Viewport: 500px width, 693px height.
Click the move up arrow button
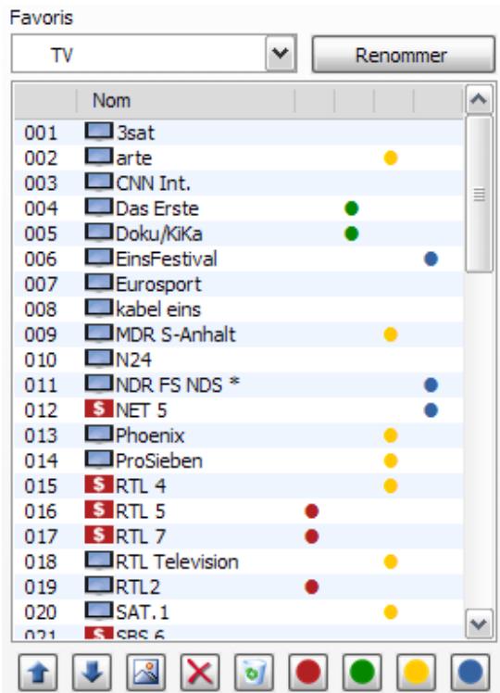pyautogui.click(x=39, y=673)
